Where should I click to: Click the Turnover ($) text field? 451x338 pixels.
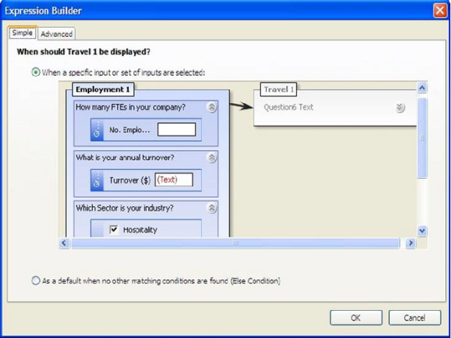(x=174, y=180)
